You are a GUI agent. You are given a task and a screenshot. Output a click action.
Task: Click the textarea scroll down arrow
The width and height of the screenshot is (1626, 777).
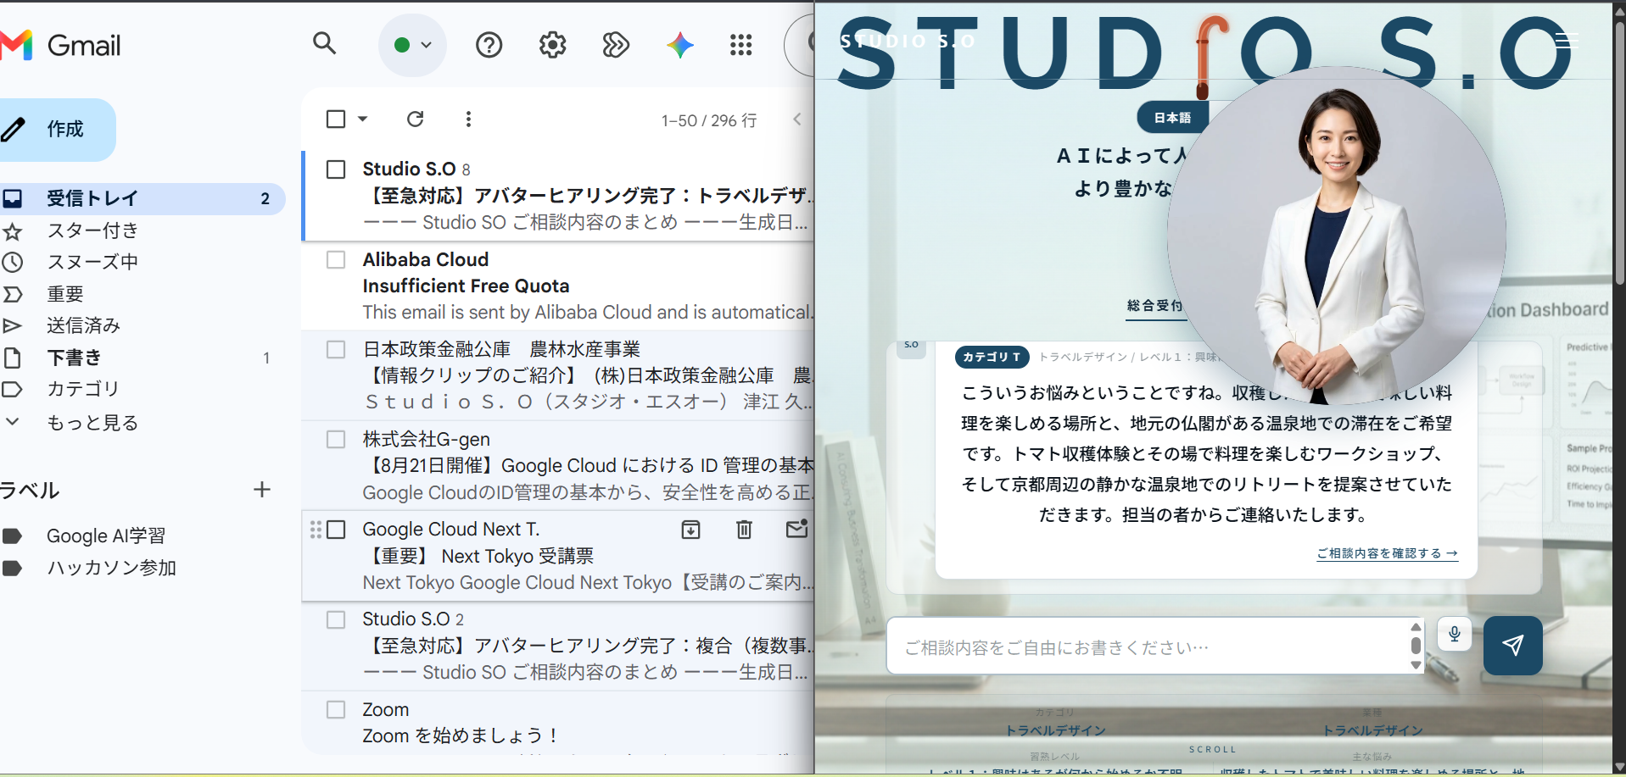coord(1416,665)
